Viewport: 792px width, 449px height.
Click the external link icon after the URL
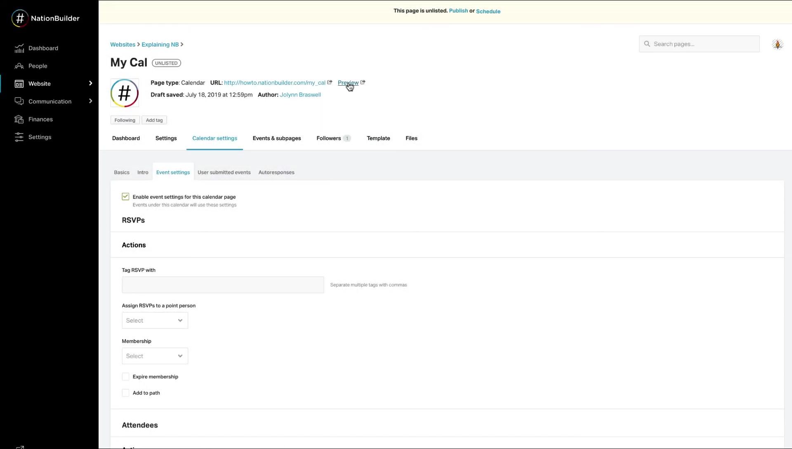point(330,82)
